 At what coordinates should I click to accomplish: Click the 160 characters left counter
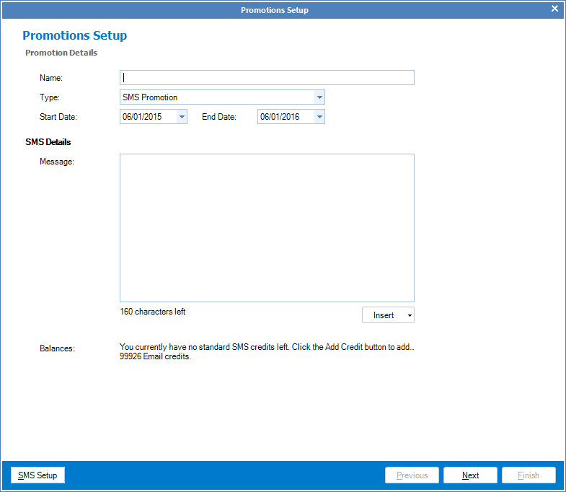[152, 312]
